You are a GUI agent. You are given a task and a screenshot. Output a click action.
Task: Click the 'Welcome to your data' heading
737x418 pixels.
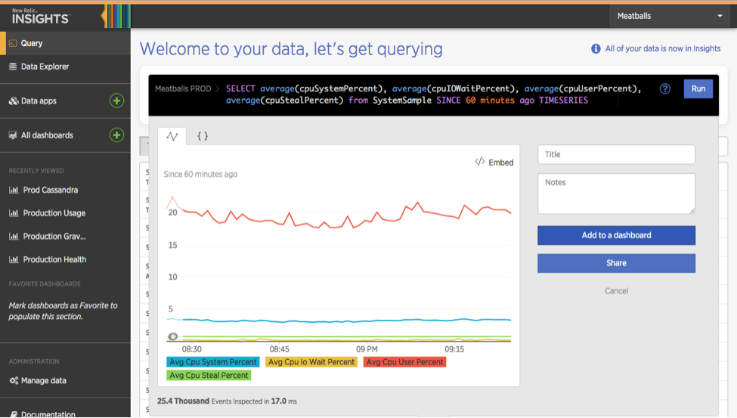291,49
